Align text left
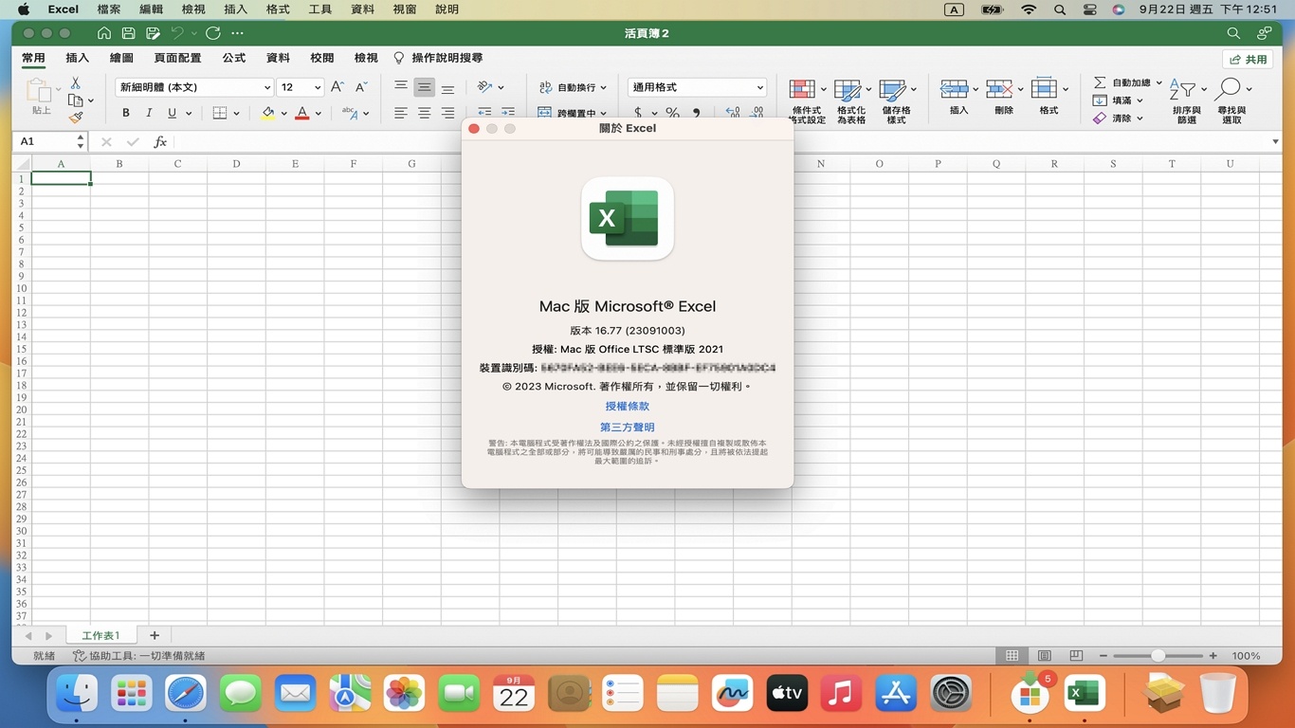Image resolution: width=1295 pixels, height=728 pixels. (x=401, y=113)
